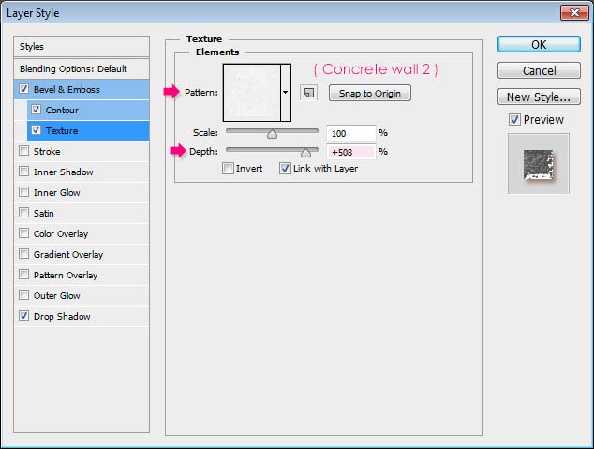Enable the Outer Glow checkbox

click(23, 295)
